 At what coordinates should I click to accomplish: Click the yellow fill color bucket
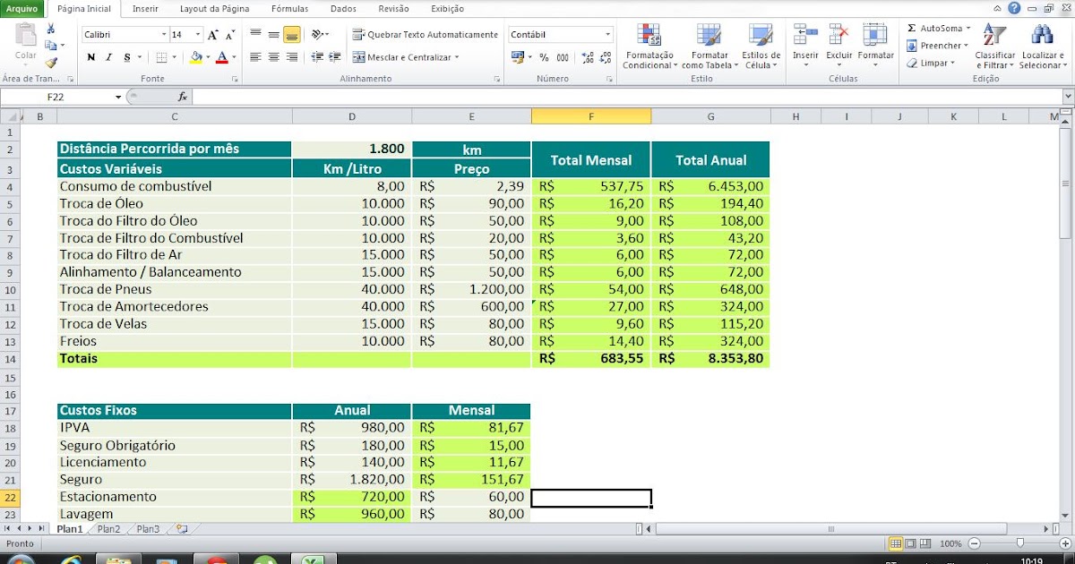tap(196, 57)
